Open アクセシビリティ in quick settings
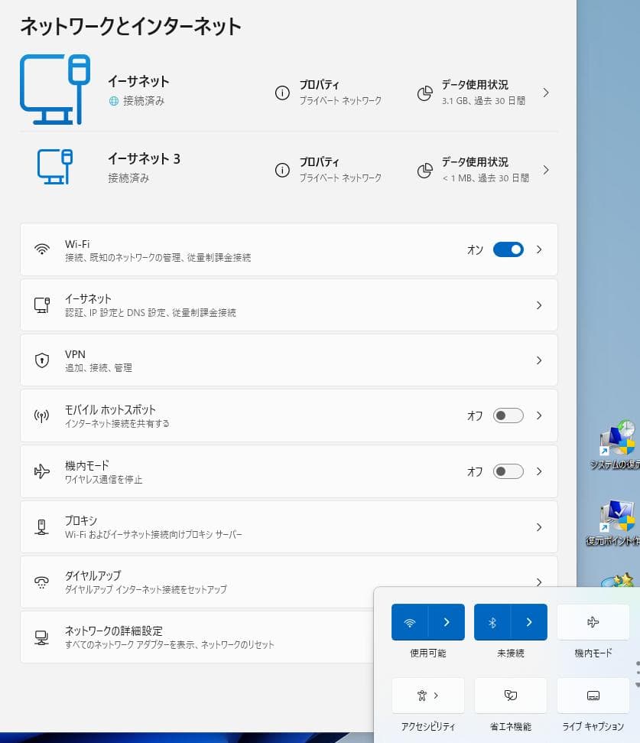The image size is (640, 743). pos(427,695)
